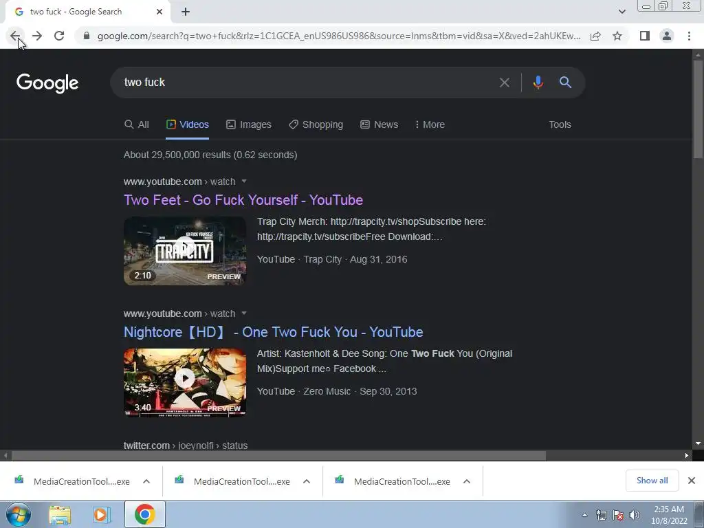Open the clock showing 2:35 AM
Image resolution: width=704 pixels, height=528 pixels.
coord(669,515)
